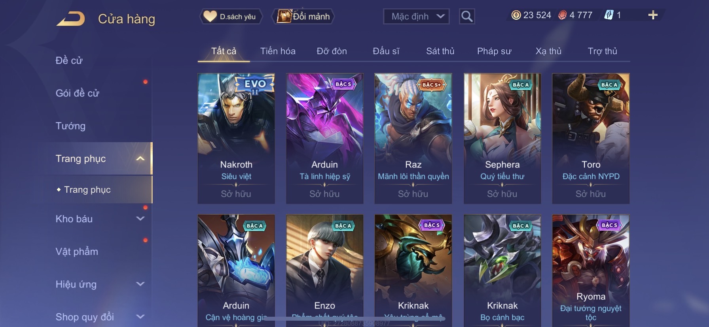Viewport: 709px width, 327px height.
Task: Open the search magnifier icon
Action: click(467, 16)
